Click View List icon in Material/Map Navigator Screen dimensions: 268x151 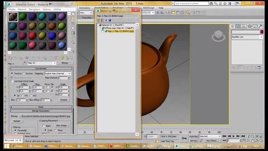(99, 20)
